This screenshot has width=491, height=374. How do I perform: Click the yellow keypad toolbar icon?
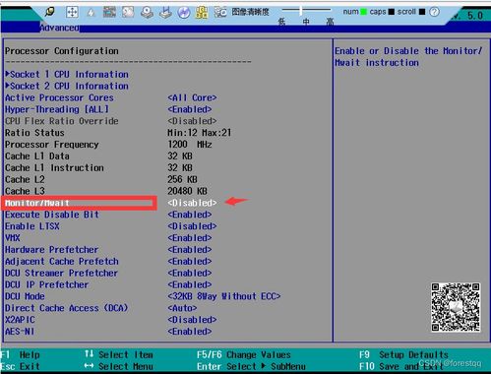[x=202, y=13]
